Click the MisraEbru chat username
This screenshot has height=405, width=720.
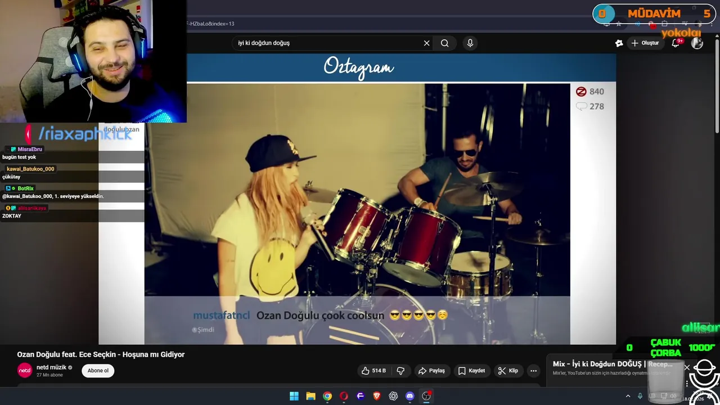tap(30, 149)
